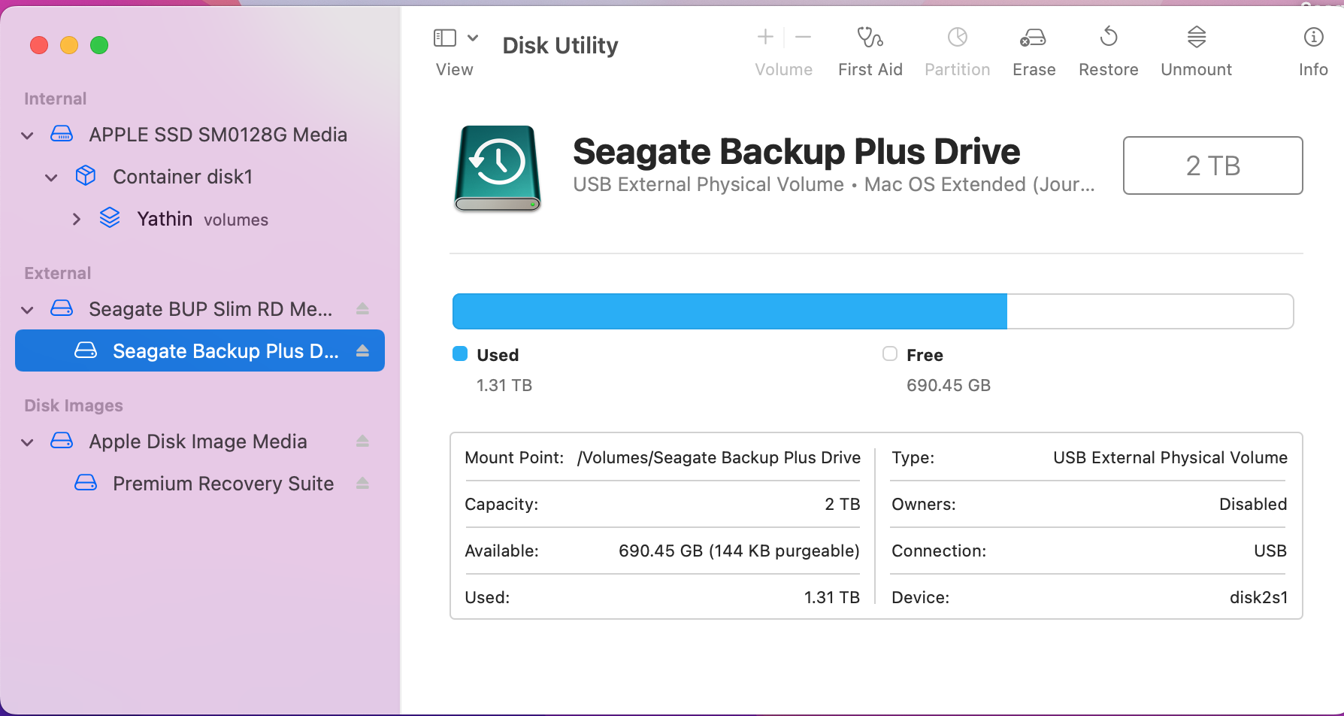1344x716 pixels.
Task: Eject Seagate BUP Slim RD Media
Action: tap(362, 309)
